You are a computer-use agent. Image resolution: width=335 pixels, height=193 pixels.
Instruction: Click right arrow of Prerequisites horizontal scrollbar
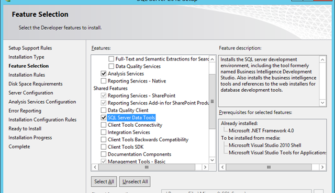click(x=322, y=167)
